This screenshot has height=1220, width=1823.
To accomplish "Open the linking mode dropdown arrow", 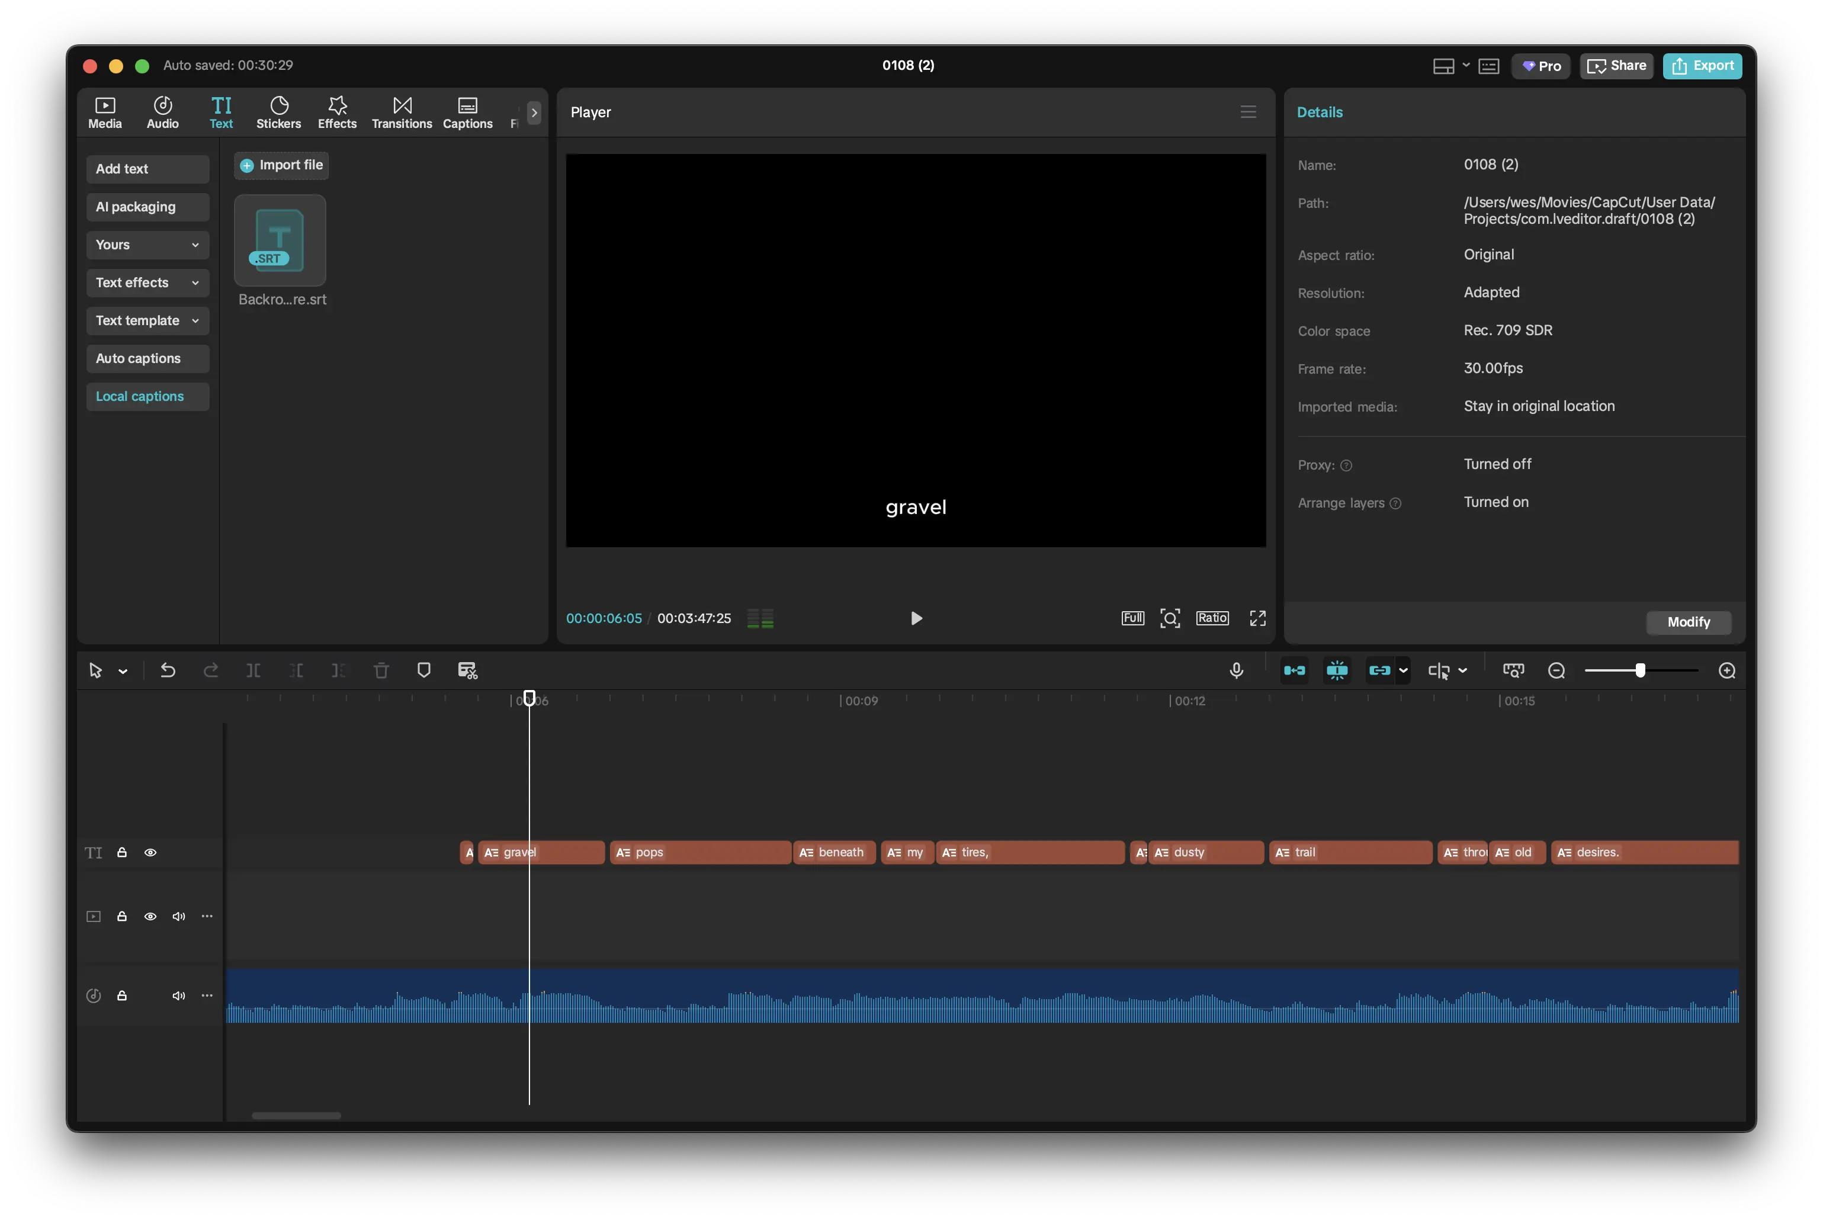I will pos(1404,670).
